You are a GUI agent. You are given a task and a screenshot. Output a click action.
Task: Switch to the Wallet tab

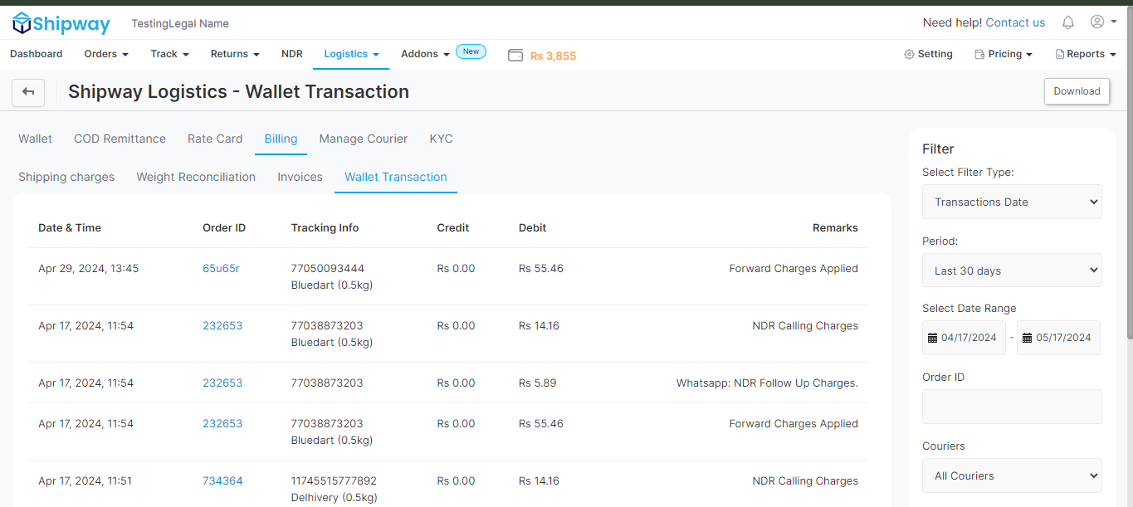(35, 139)
